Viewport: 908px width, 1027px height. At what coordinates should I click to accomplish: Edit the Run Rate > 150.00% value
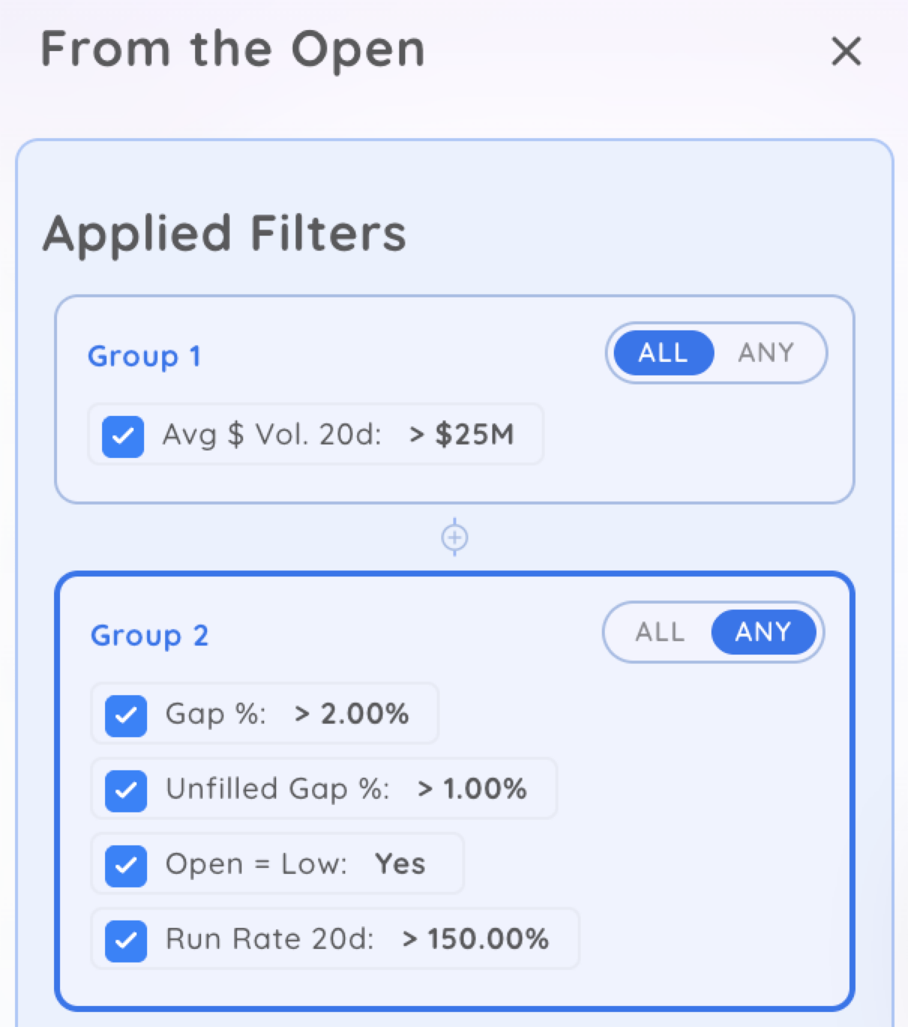pyautogui.click(x=475, y=939)
